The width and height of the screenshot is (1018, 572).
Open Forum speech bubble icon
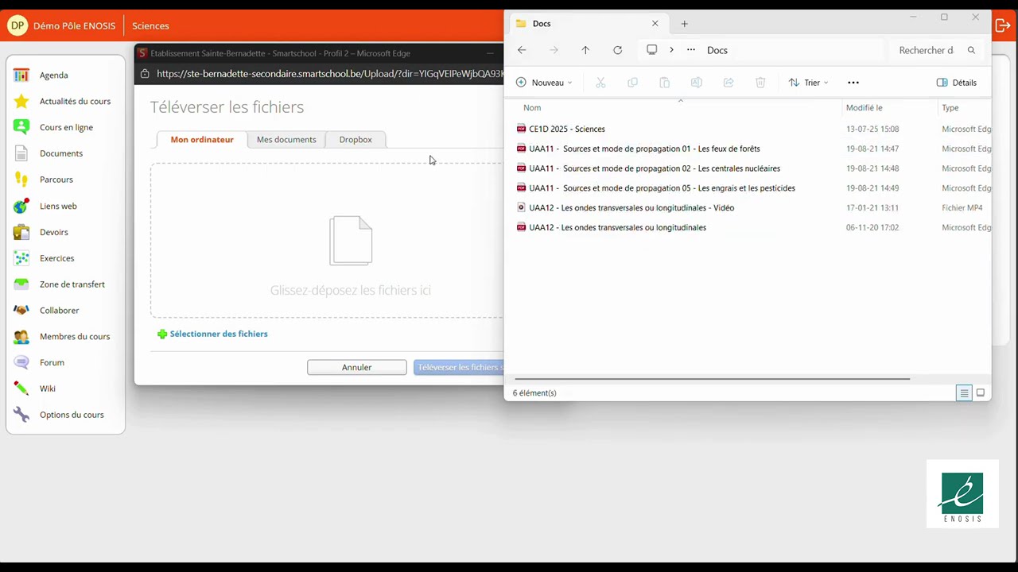[21, 362]
